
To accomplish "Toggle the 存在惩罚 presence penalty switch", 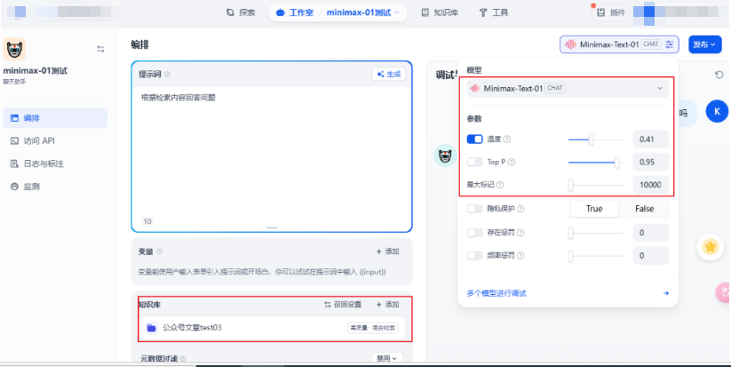I will (474, 232).
